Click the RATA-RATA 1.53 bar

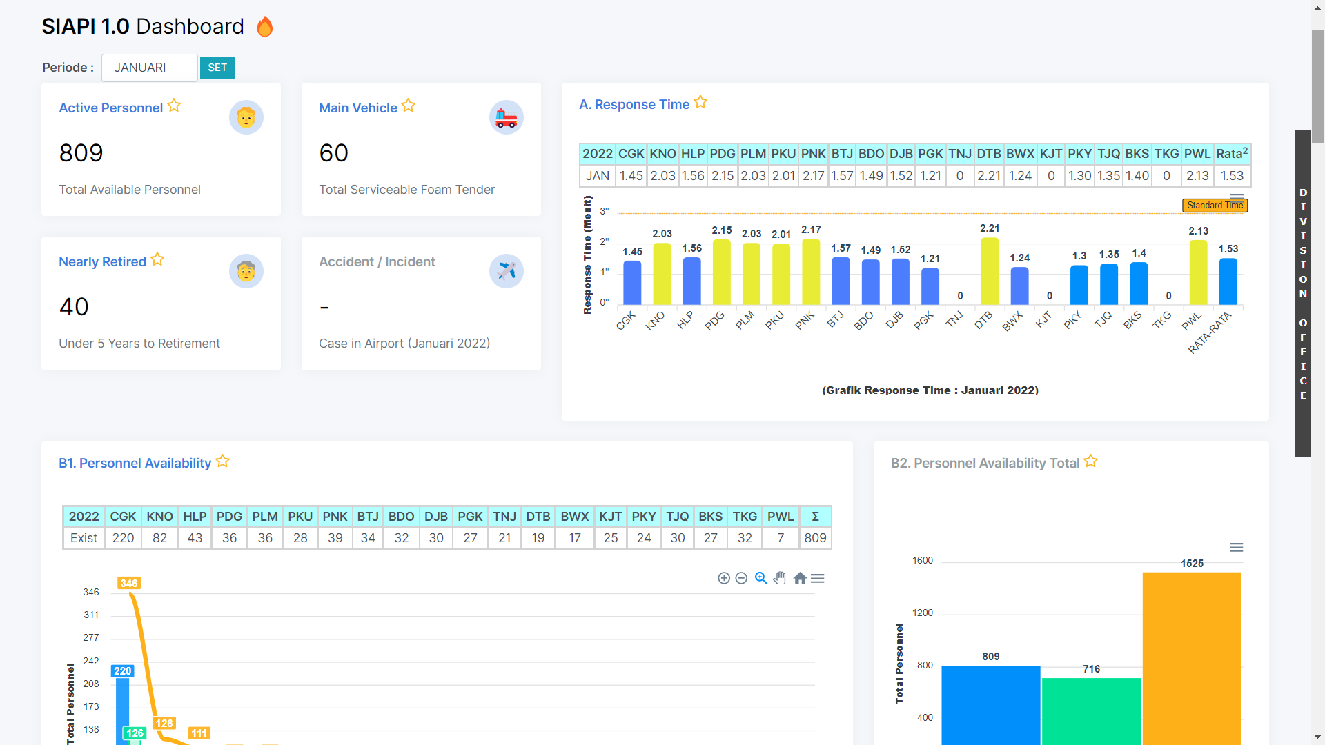1228,281
